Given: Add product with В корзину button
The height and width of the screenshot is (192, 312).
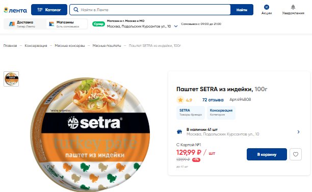Looking at the screenshot, I should (267, 154).
